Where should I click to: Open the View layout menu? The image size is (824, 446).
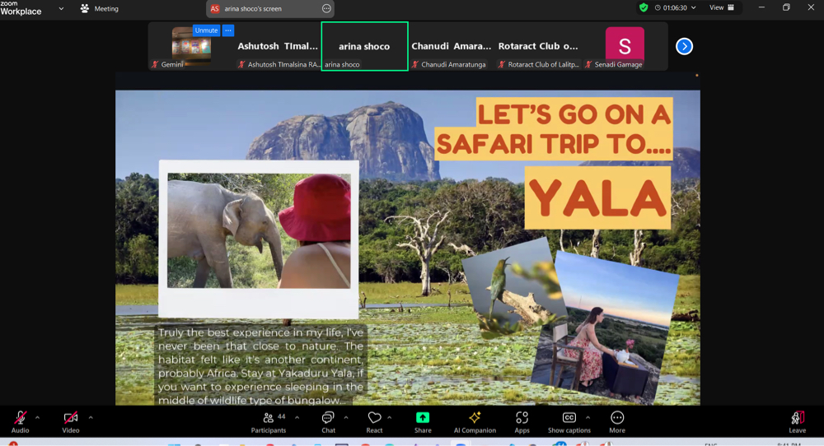pos(721,7)
